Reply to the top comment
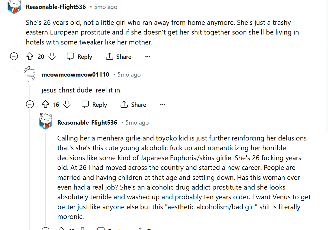The height and width of the screenshot is (230, 328). pos(79,57)
